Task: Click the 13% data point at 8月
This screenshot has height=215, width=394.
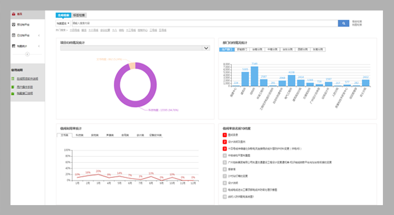Action: (151, 176)
